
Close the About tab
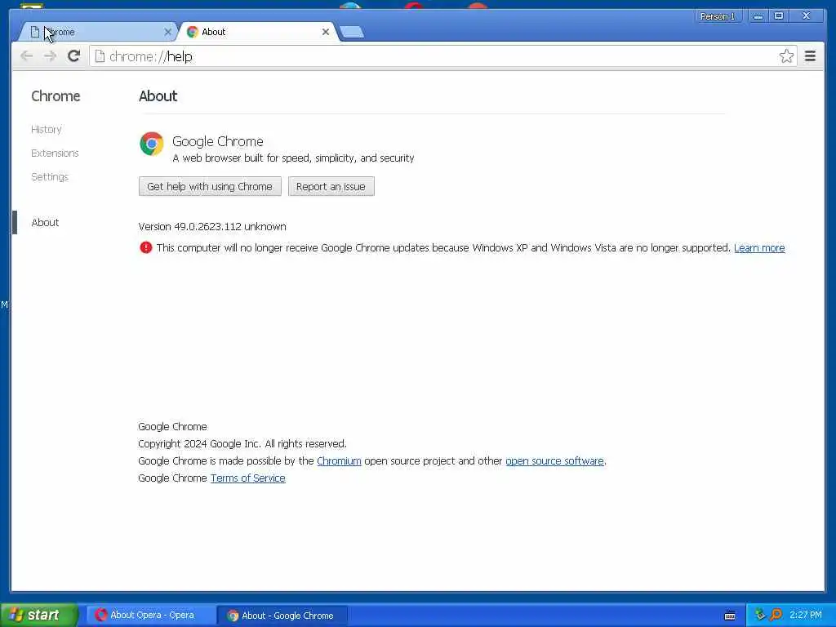[x=325, y=32]
